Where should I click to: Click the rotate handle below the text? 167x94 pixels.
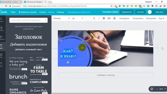click(x=68, y=62)
